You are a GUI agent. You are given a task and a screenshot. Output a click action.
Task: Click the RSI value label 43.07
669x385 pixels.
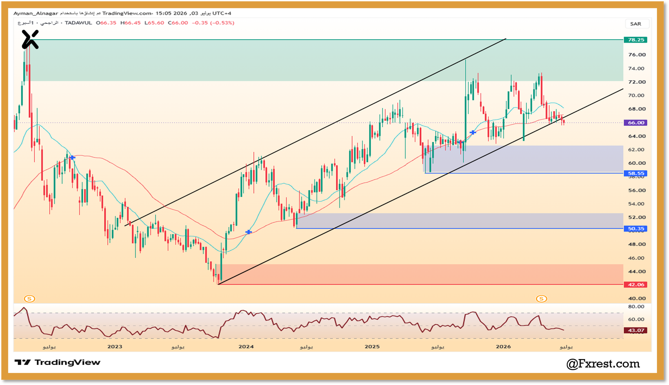[636, 330]
